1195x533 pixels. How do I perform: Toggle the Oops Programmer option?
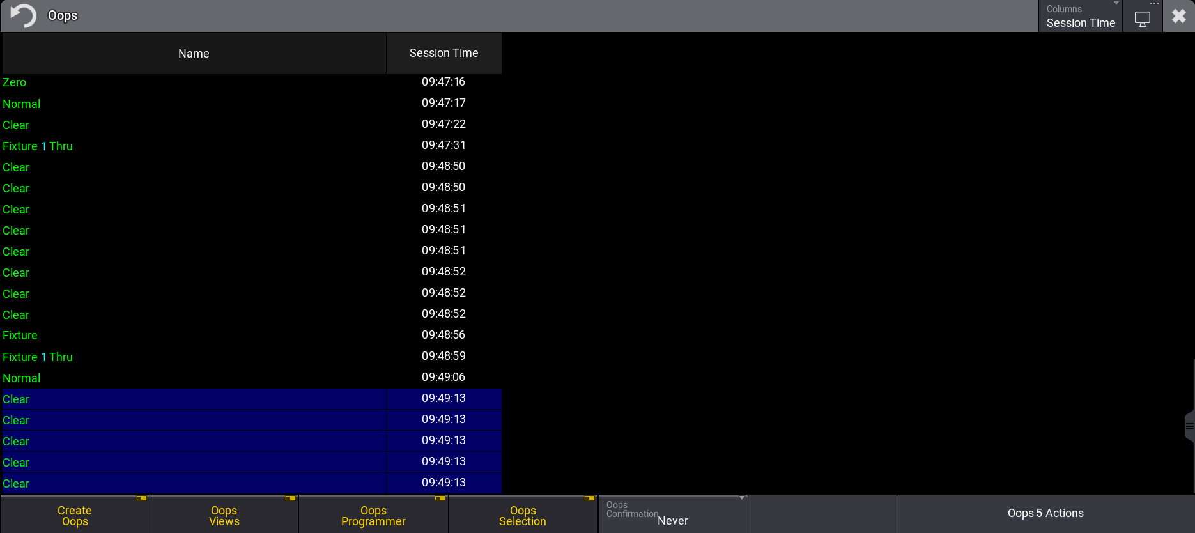373,515
